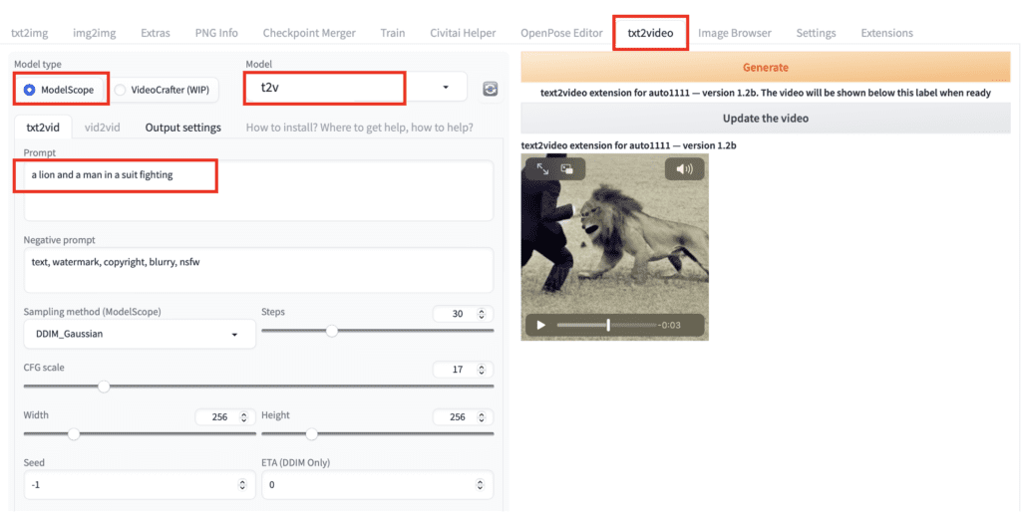Screen dimensions: 1021x523
Task: Switch to img2img tab
Action: pos(95,33)
